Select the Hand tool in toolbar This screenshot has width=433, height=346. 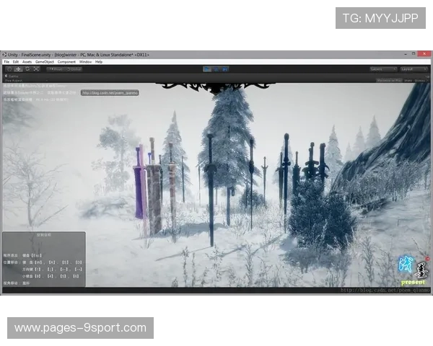click(x=8, y=69)
